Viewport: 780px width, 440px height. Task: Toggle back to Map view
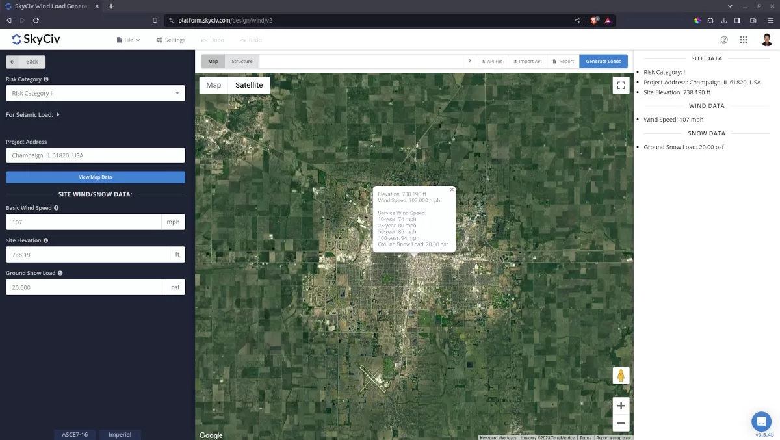click(213, 84)
